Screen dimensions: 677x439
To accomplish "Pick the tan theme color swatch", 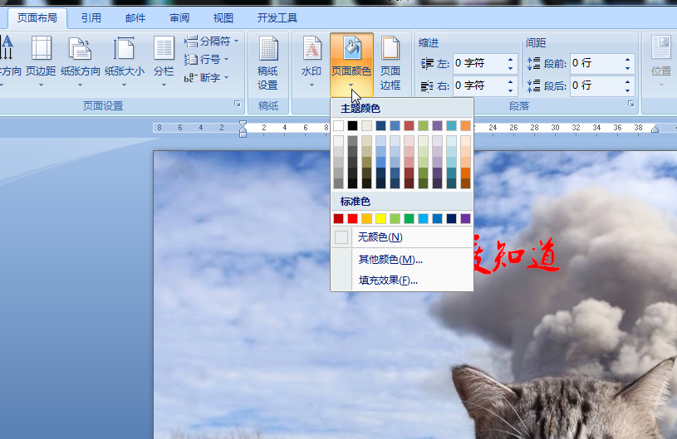I will coord(366,125).
